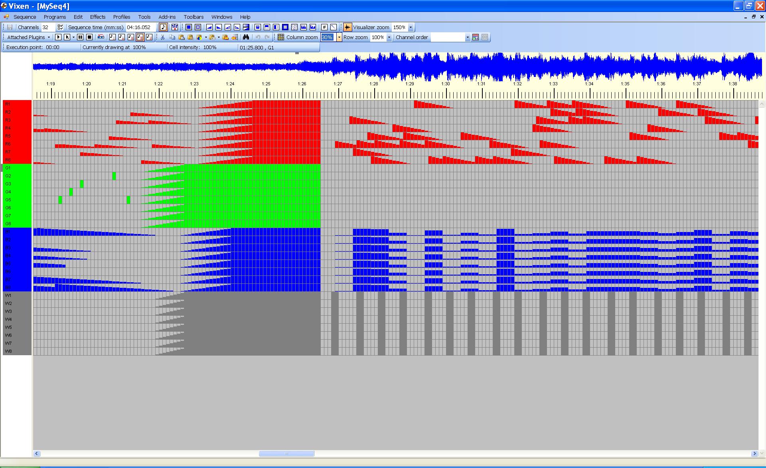
Task: Click the Find and Replace binoculars icon
Action: point(246,37)
